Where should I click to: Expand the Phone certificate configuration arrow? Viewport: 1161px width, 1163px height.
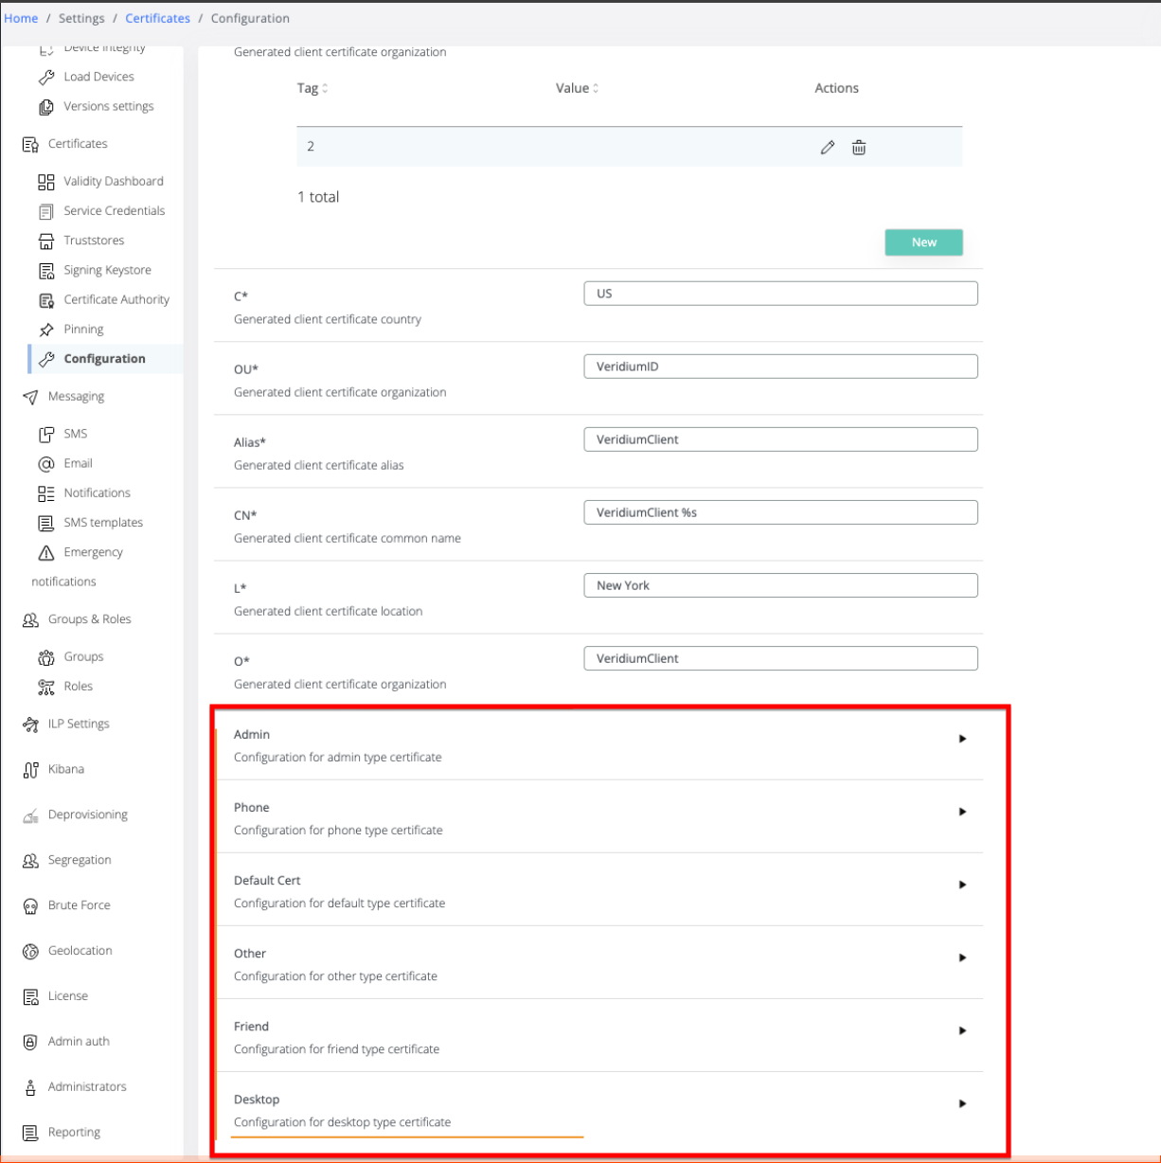point(962,812)
